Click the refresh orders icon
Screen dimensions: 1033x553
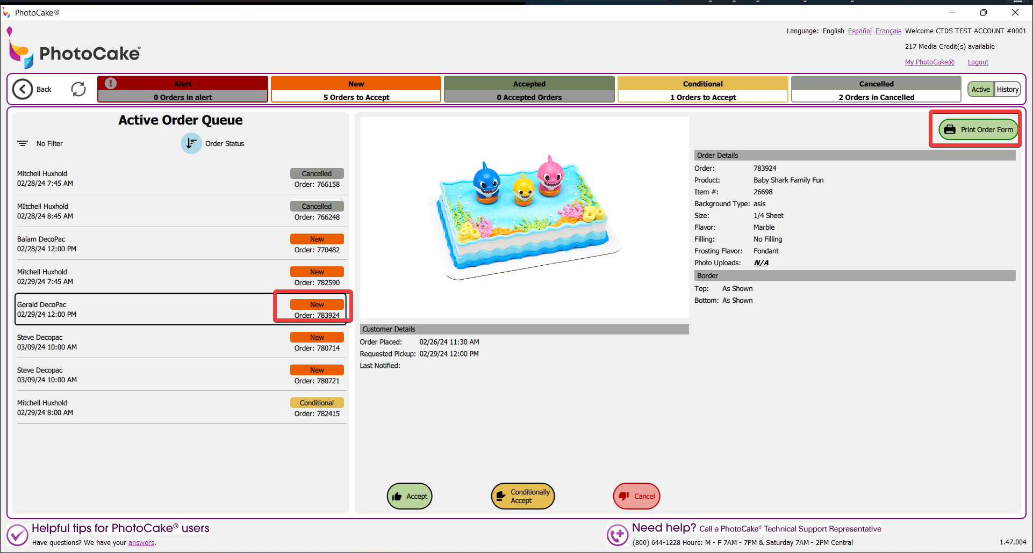78,89
